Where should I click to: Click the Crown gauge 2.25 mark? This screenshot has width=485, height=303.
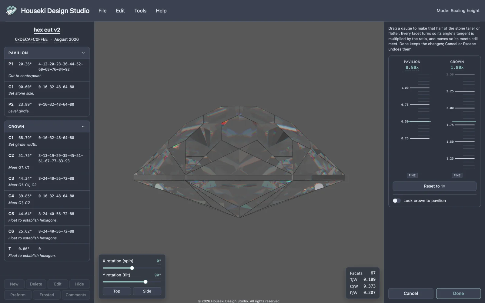tap(460, 91)
